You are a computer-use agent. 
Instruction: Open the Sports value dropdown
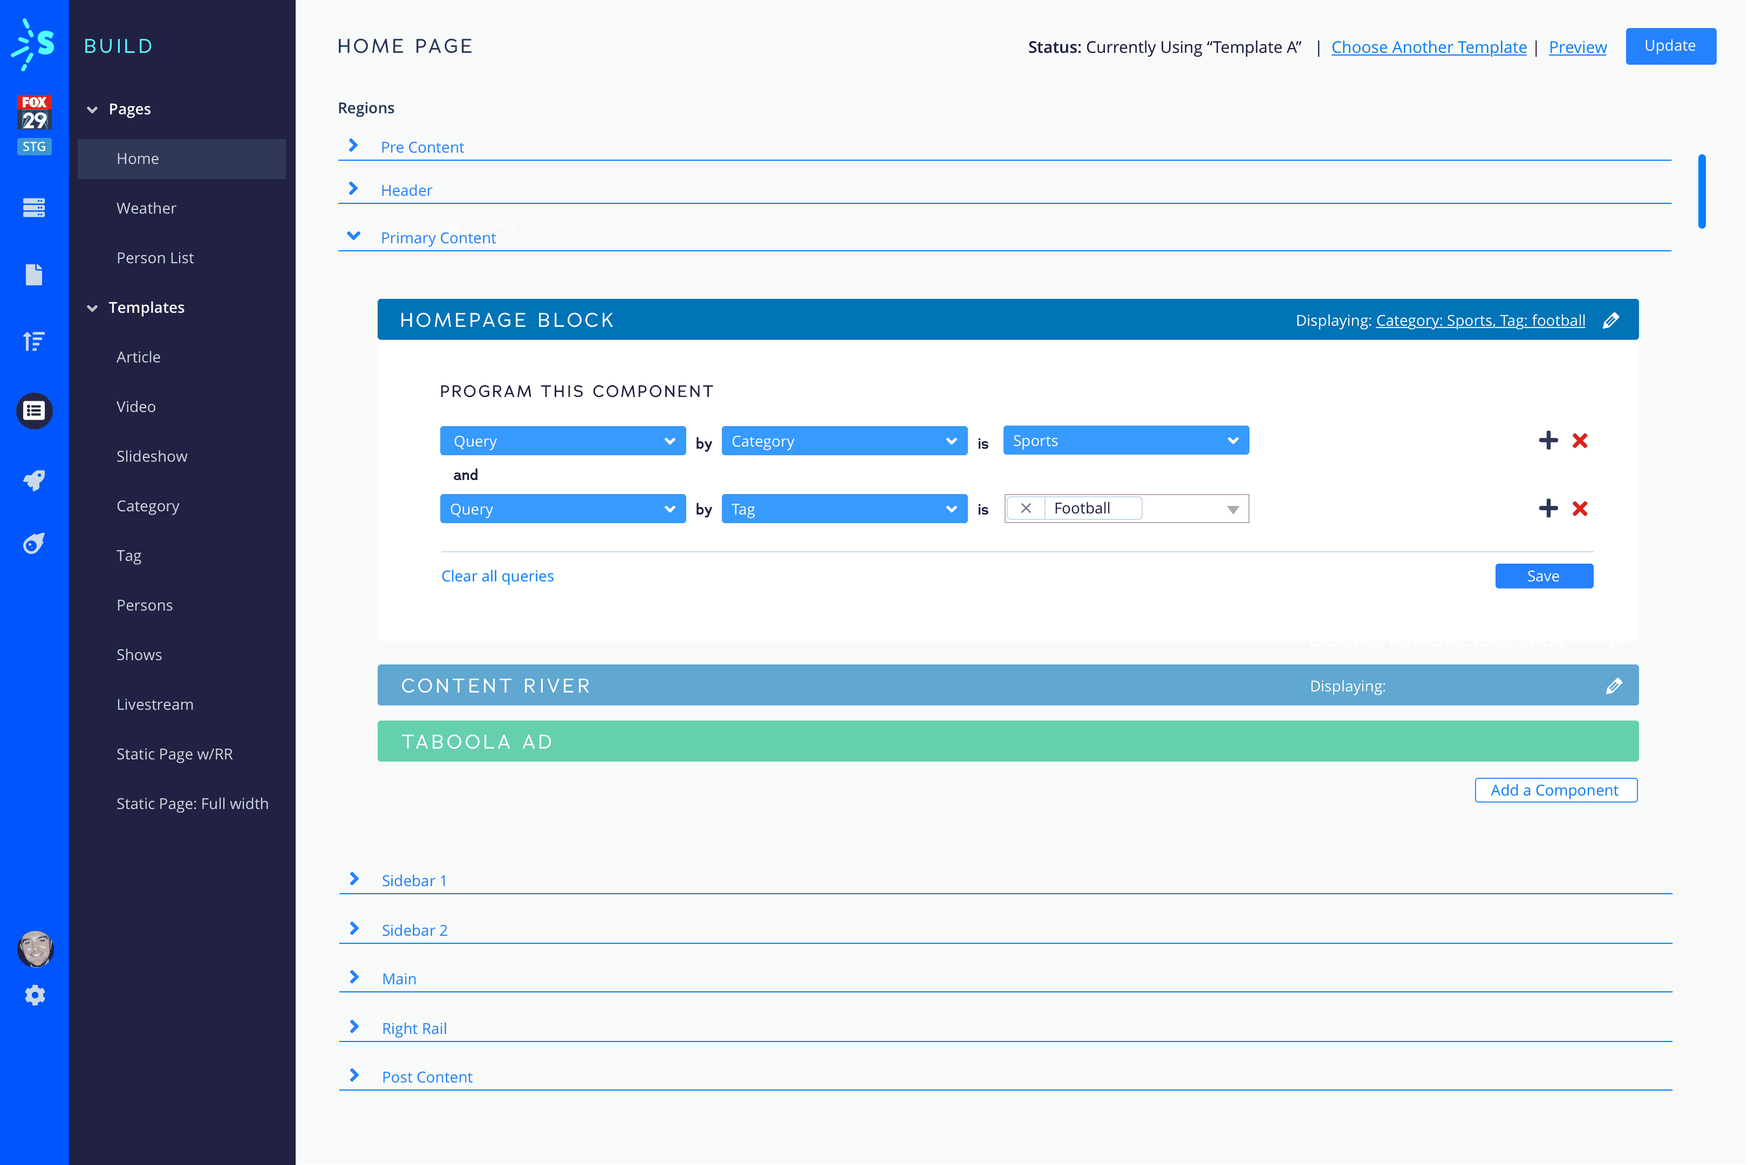[1125, 441]
